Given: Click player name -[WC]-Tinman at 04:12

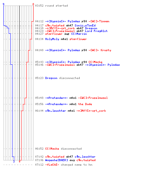Looking at the screenshot, I should click(x=99, y=21).
